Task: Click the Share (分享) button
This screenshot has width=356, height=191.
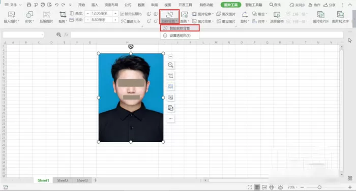Action: tap(330, 5)
